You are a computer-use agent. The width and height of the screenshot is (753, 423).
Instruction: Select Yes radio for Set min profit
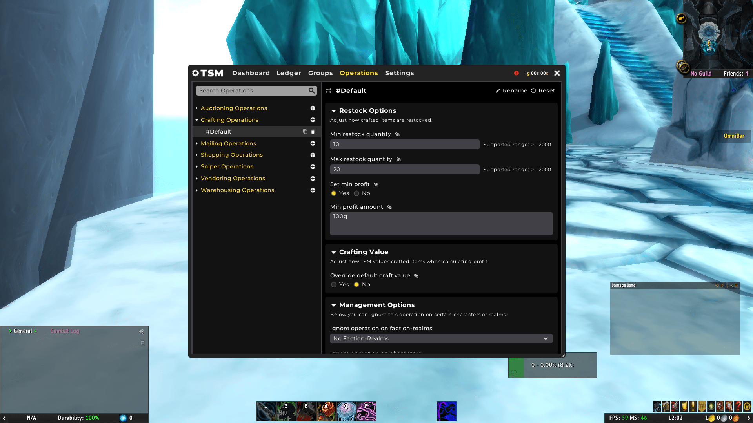334,193
